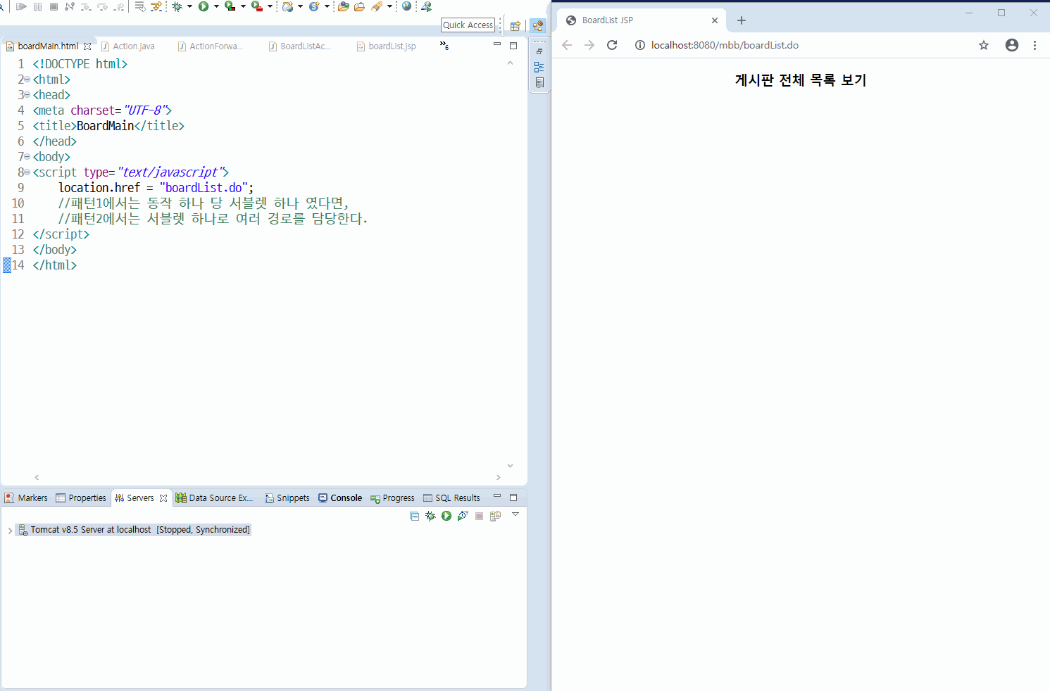Click the Publish to server icon

tap(495, 516)
